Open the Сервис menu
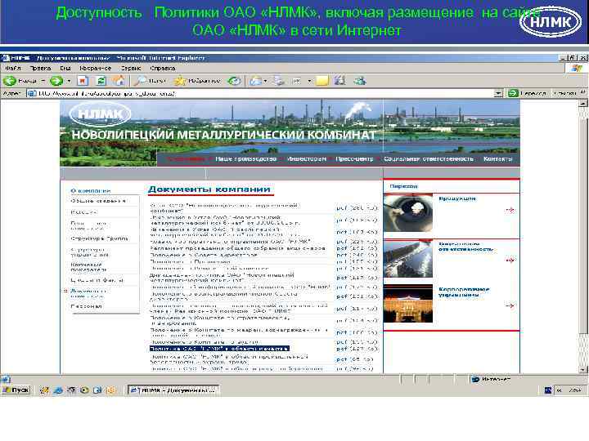The width and height of the screenshot is (589, 441). (130, 69)
